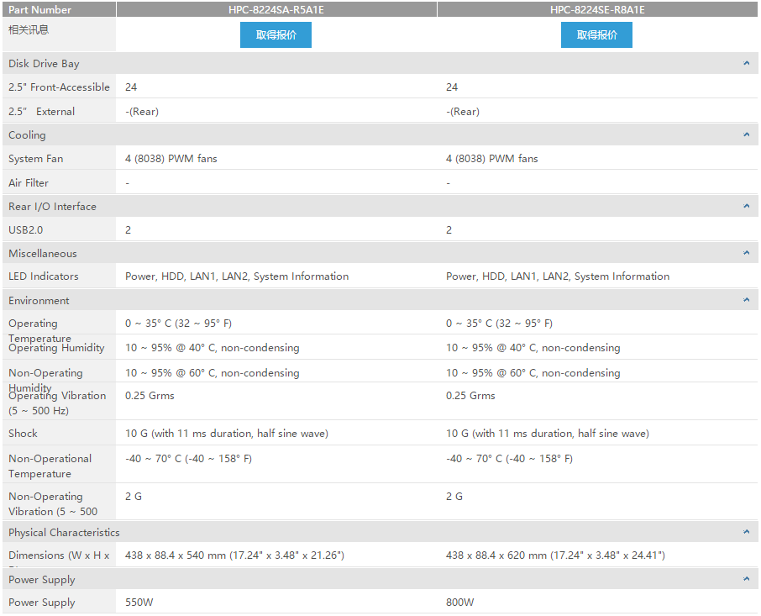Hide the Environment section via chevron

[746, 301]
